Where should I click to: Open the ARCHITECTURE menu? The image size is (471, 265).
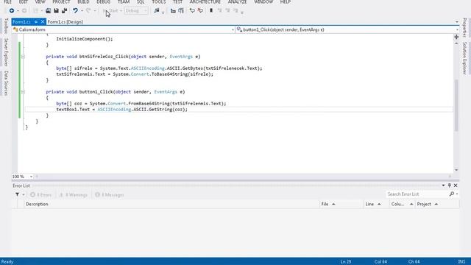(205, 1)
